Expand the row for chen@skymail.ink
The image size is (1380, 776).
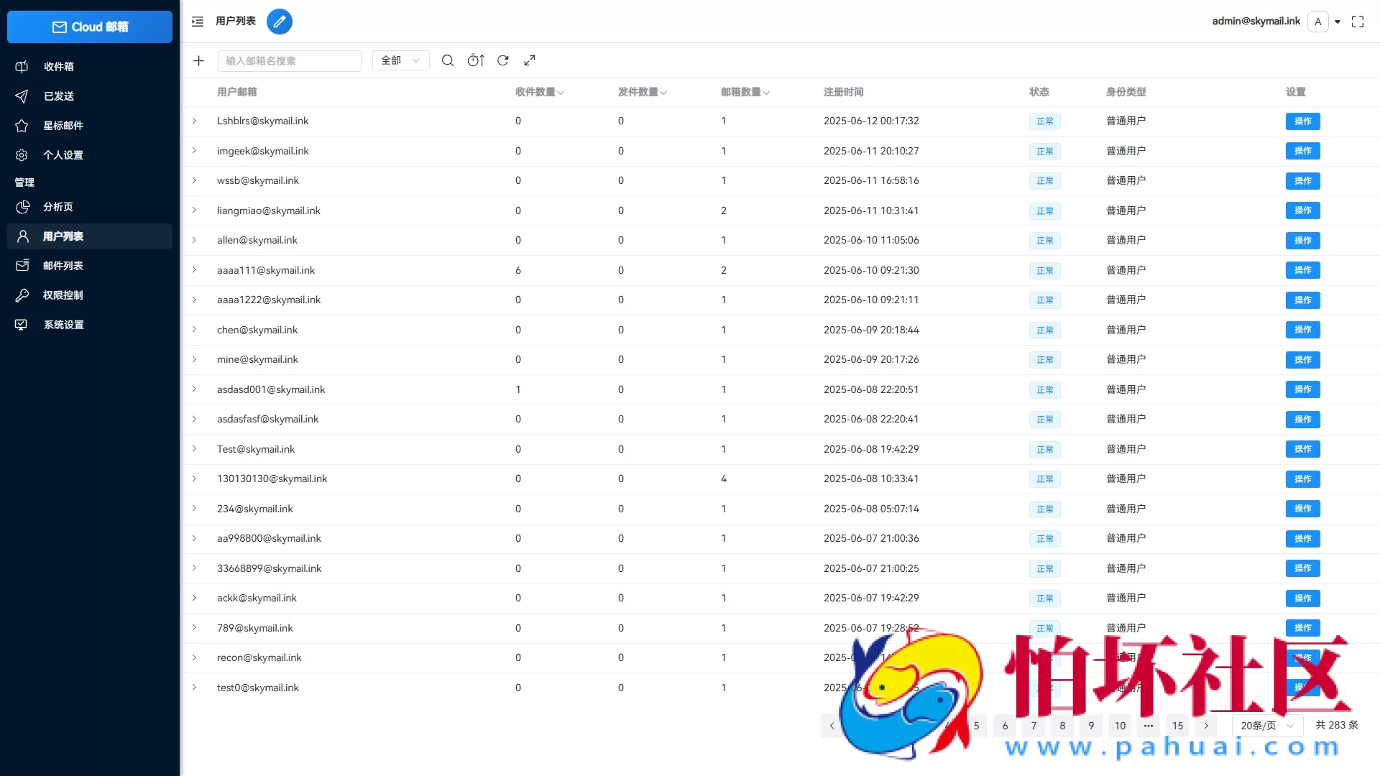tap(194, 330)
